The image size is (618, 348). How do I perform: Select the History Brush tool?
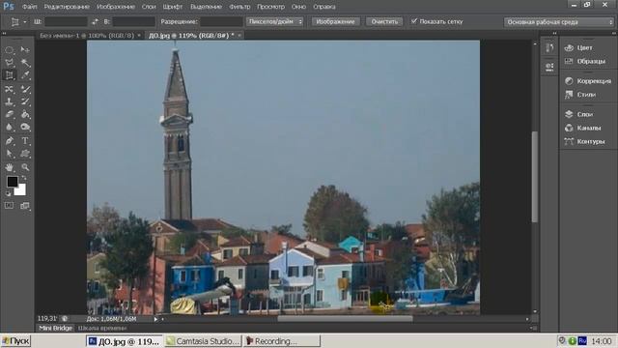[25, 101]
